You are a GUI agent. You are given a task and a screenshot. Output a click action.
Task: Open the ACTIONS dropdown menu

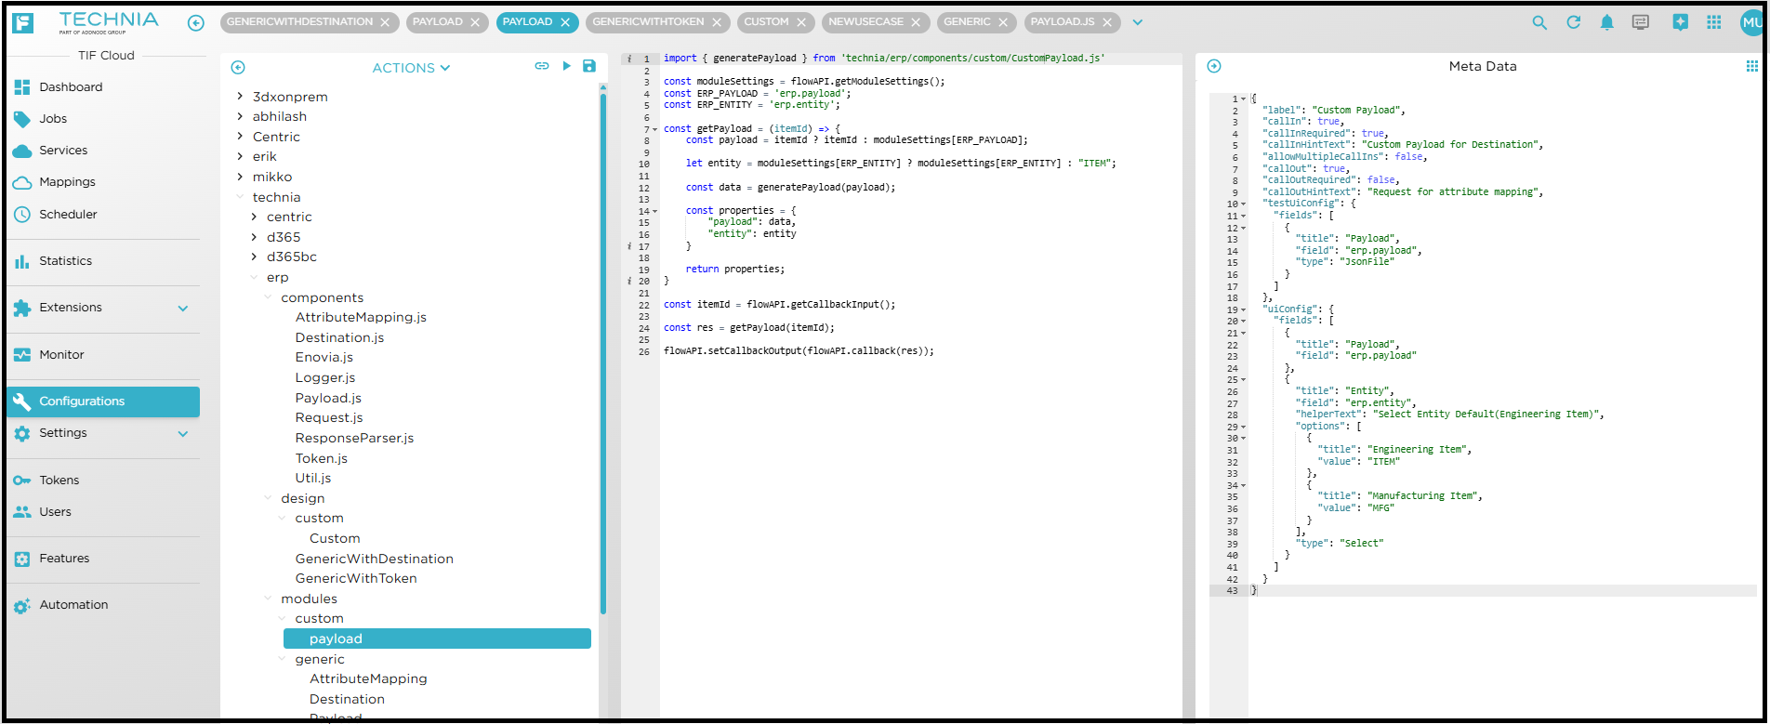click(x=411, y=68)
